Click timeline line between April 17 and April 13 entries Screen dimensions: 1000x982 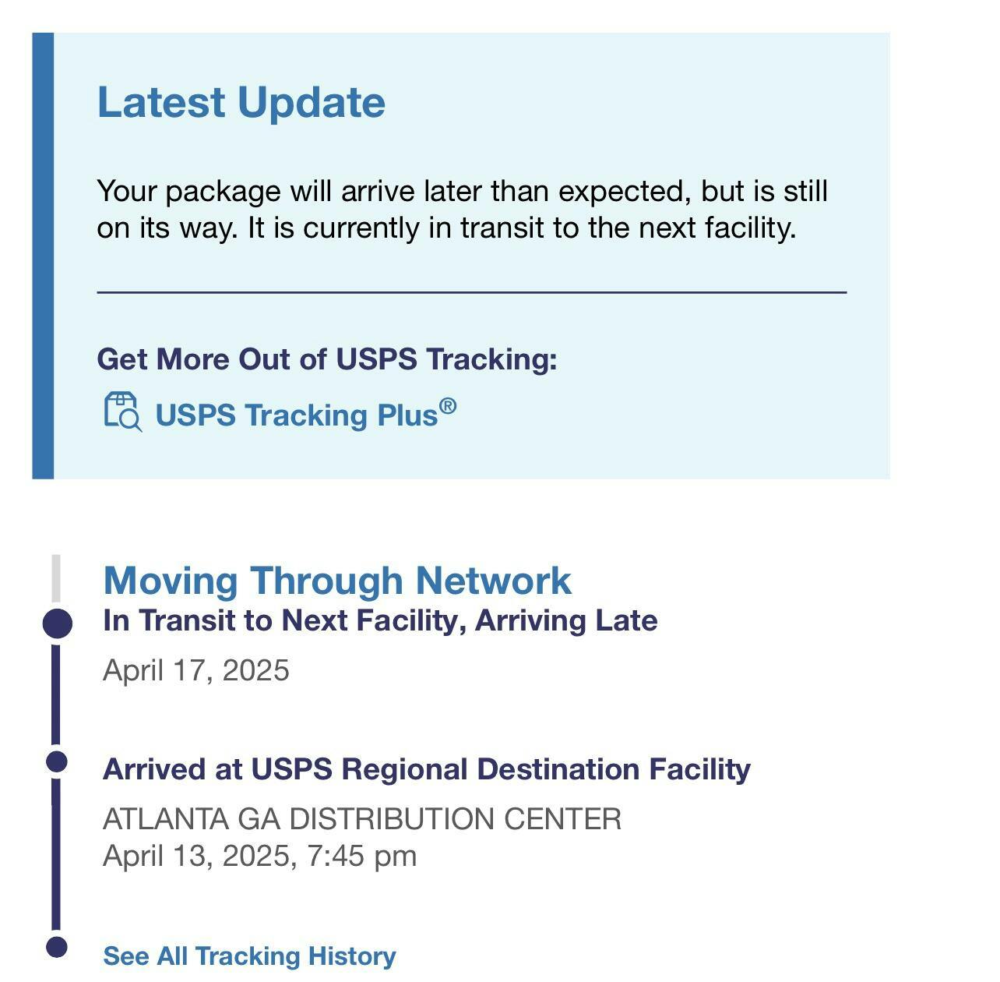tap(56, 694)
